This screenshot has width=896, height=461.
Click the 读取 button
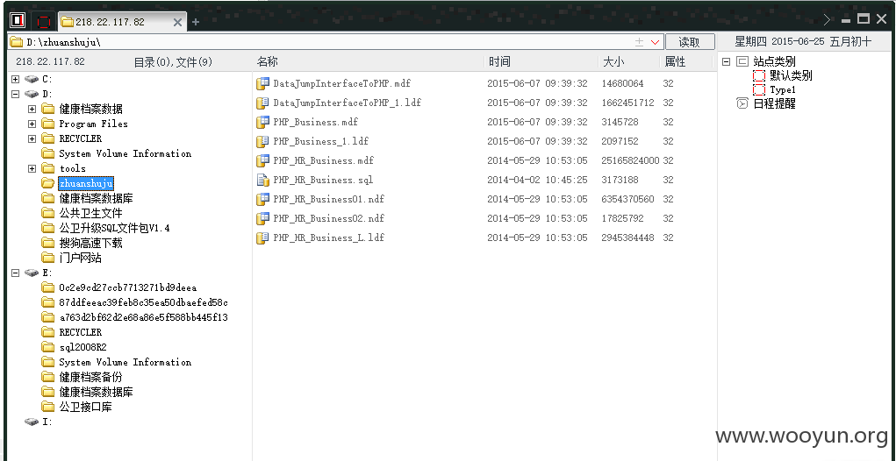[x=689, y=42]
